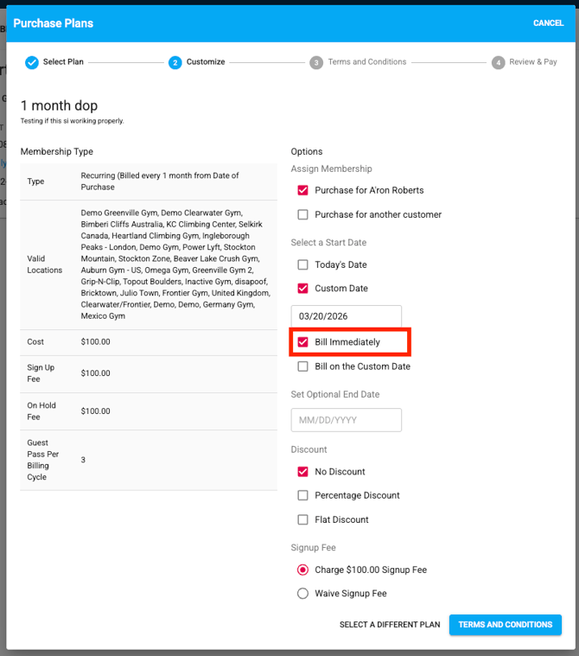Click the step 2 Customize circle icon
This screenshot has width=579, height=656.
[x=175, y=63]
